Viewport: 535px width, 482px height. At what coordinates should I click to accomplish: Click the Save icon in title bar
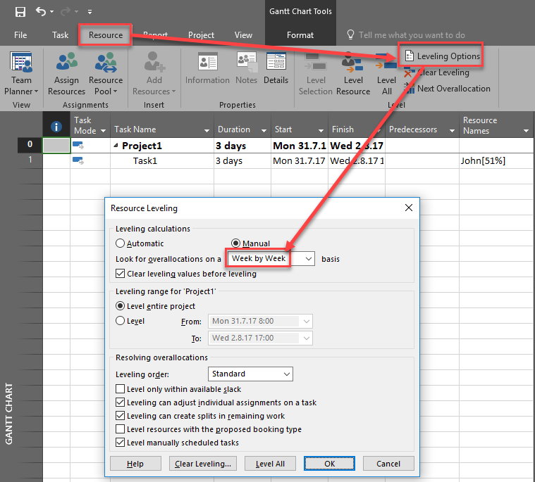(x=20, y=12)
